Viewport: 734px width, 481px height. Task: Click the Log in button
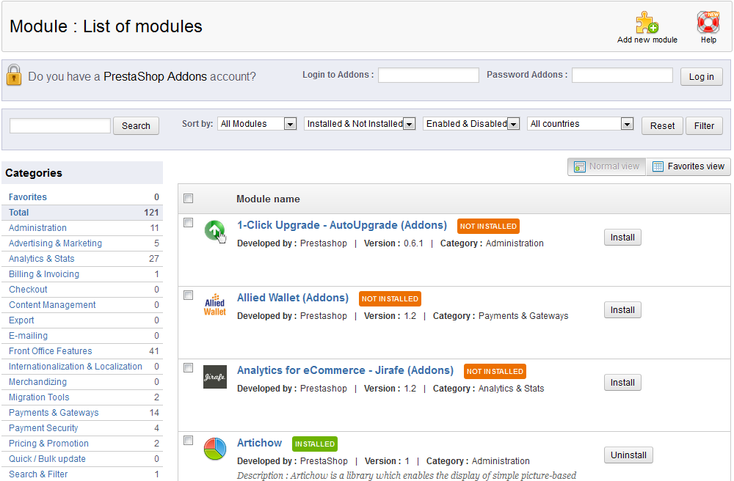click(x=701, y=77)
